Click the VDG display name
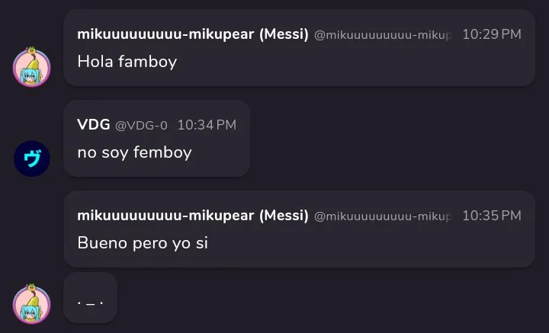 click(x=94, y=124)
